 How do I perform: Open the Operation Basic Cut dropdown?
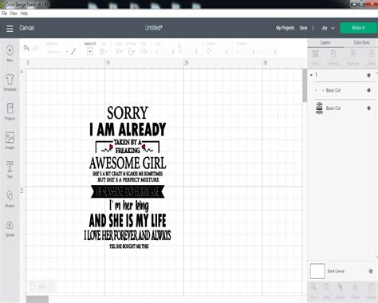(x=57, y=52)
